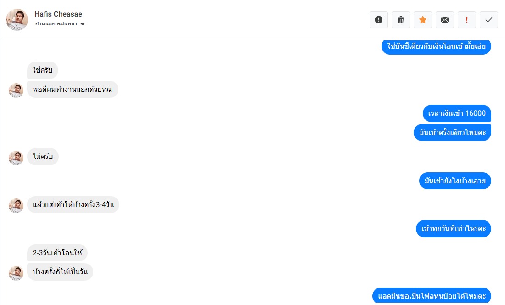Open the conversation assignment dropdown arrow

tap(83, 24)
